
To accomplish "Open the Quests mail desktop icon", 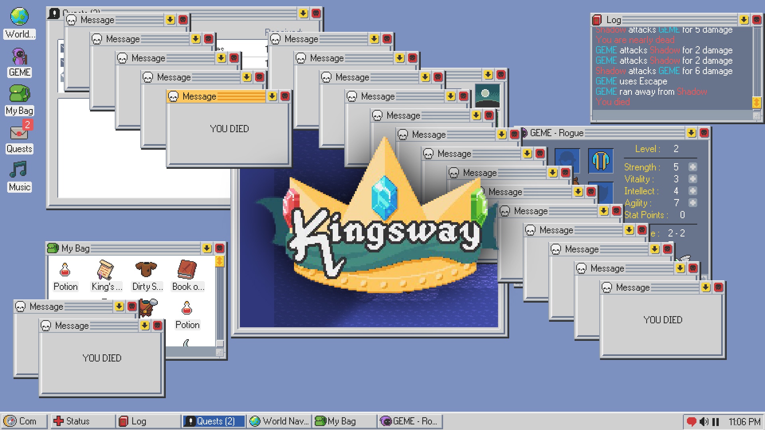I will tap(20, 133).
